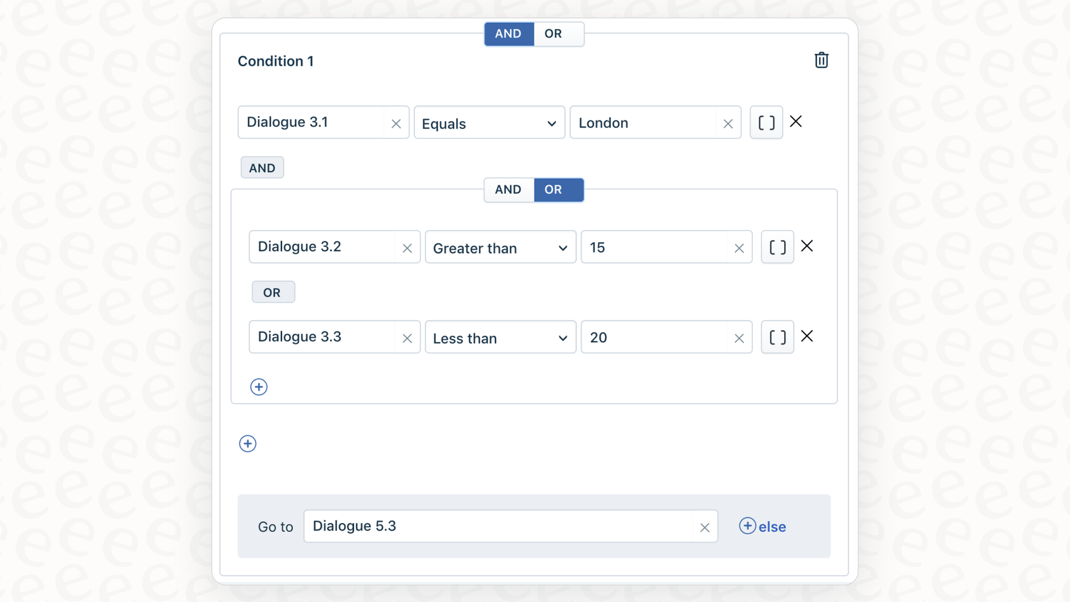Click the plus icon below the nested group

click(247, 443)
